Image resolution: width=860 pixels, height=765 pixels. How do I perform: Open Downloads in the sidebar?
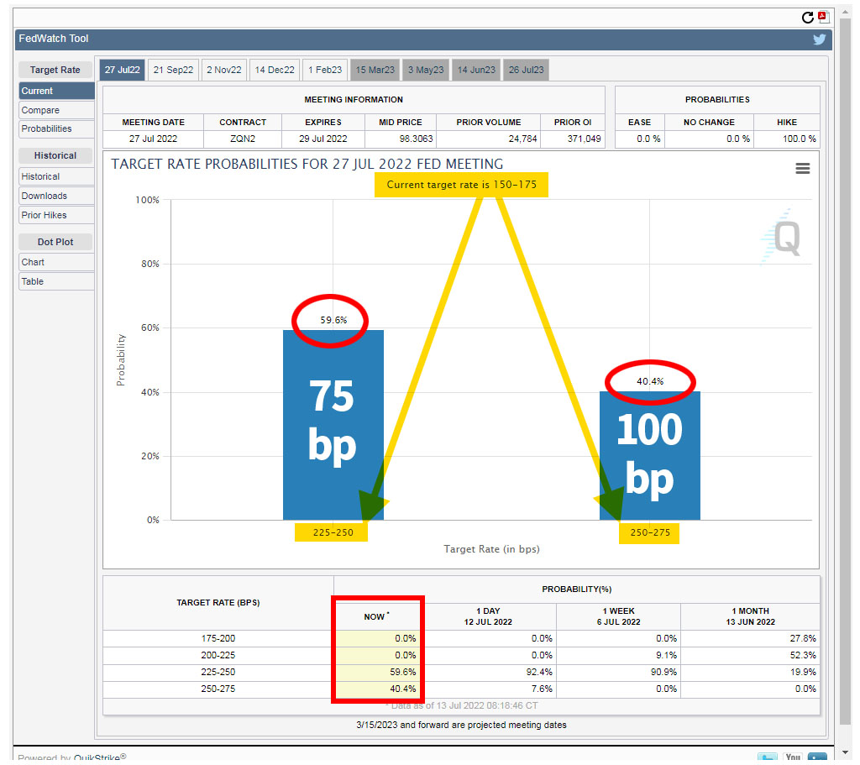click(56, 196)
